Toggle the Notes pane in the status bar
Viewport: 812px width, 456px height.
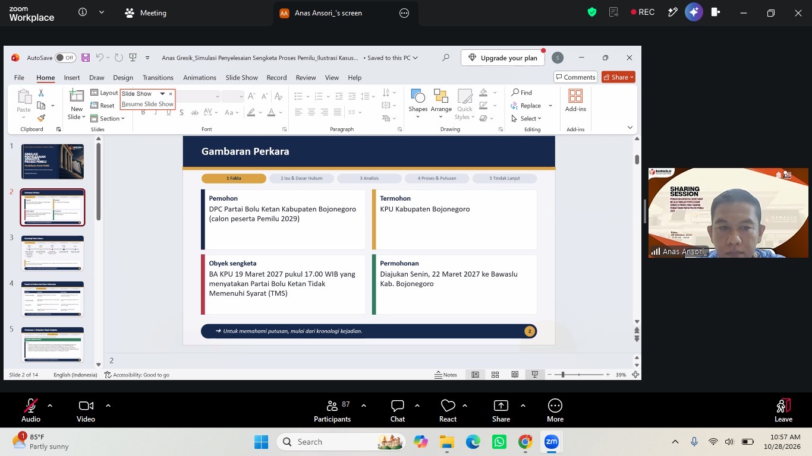(x=446, y=375)
